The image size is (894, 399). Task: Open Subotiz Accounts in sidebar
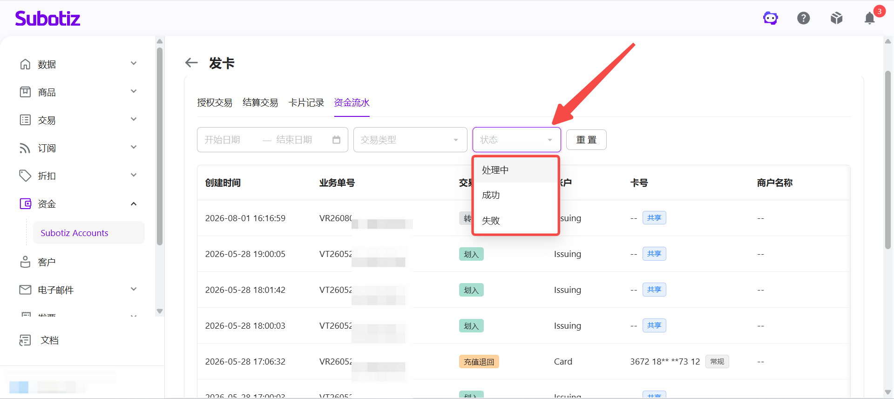pos(88,233)
